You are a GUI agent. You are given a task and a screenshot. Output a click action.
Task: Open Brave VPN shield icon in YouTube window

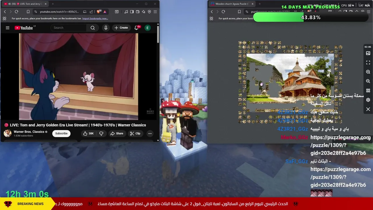(149, 12)
